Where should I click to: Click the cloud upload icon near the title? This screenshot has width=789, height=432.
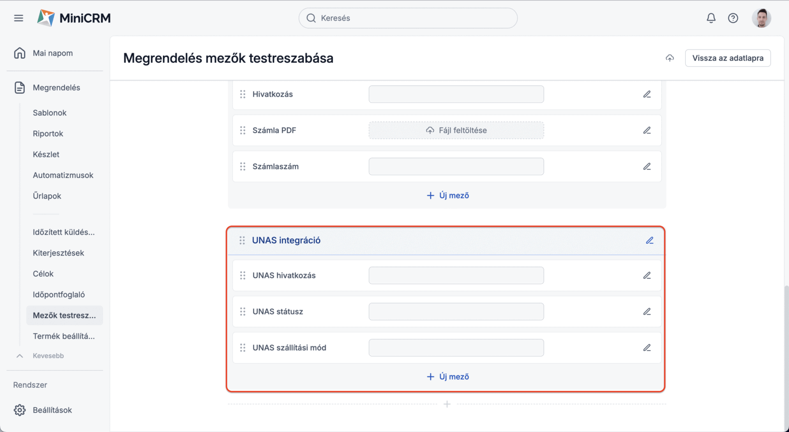click(670, 58)
